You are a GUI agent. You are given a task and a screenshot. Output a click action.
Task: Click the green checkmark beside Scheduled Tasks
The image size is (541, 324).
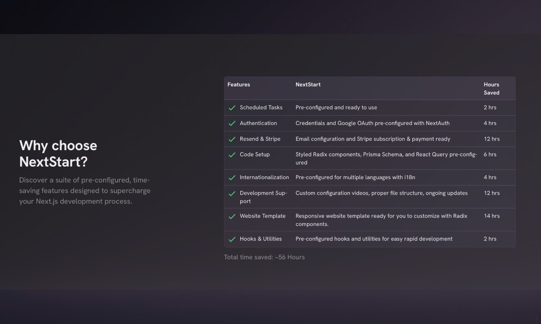click(232, 108)
